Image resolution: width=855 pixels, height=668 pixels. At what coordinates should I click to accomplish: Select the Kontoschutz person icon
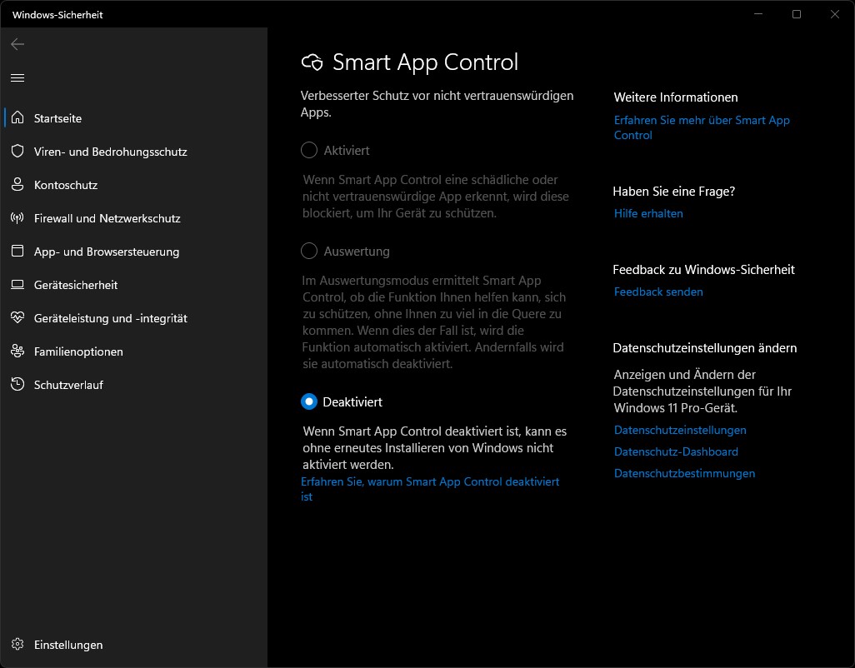pyautogui.click(x=17, y=185)
